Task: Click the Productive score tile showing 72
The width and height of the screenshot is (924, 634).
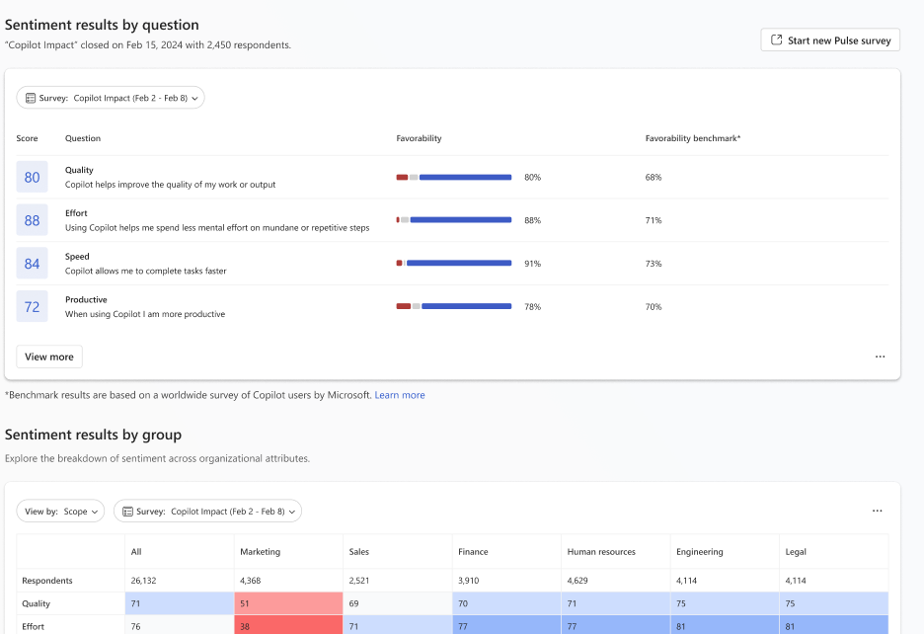Action: point(32,306)
